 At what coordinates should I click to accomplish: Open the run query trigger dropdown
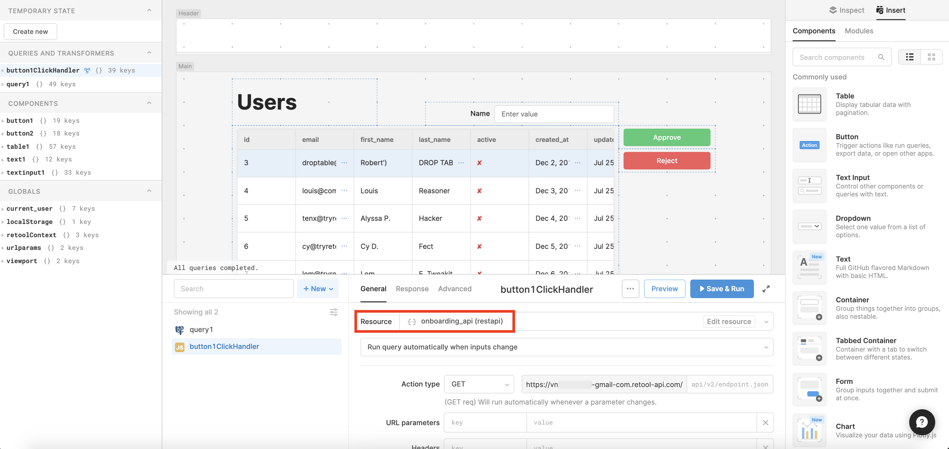566,347
